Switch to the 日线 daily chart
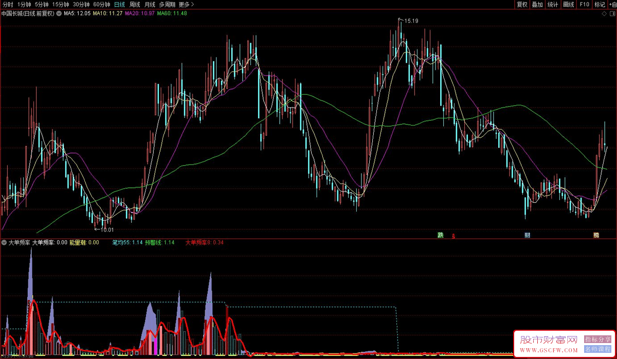Image resolution: width=617 pixels, height=359 pixels. 119,4
